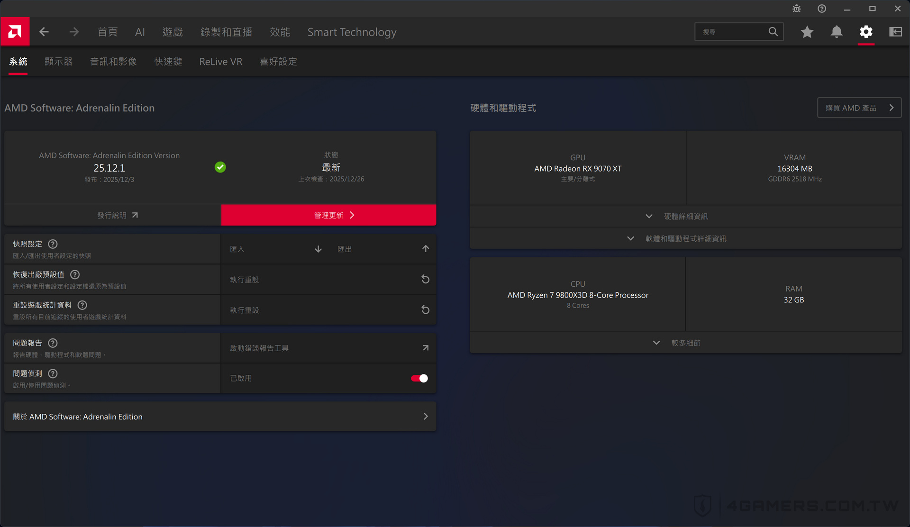Navigate back with the left arrow icon

click(44, 32)
